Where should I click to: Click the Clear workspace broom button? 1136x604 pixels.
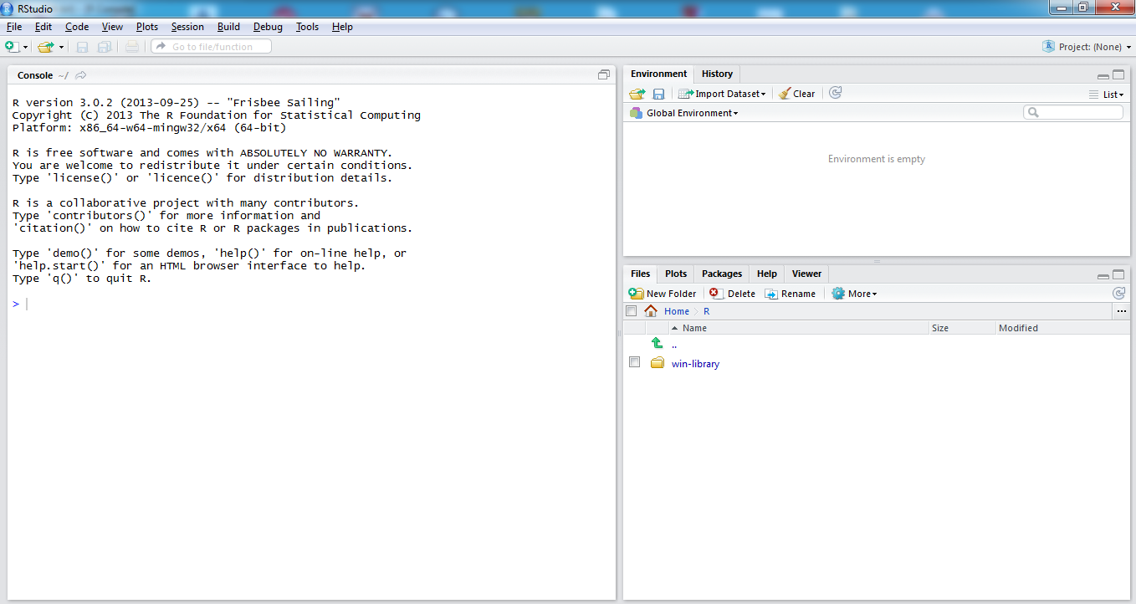click(x=796, y=94)
